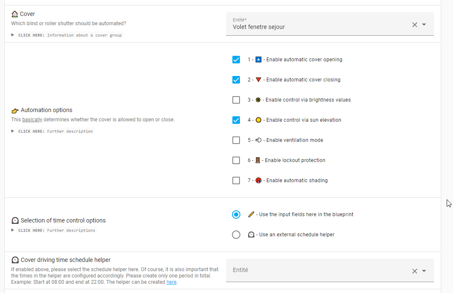Open the Cover entity dropdown arrow
The height and width of the screenshot is (293, 453).
(x=424, y=25)
